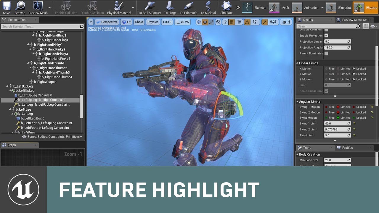Collapse b_LeftUpLeg bone in tree
This screenshot has width=379, height=213.
(7, 86)
